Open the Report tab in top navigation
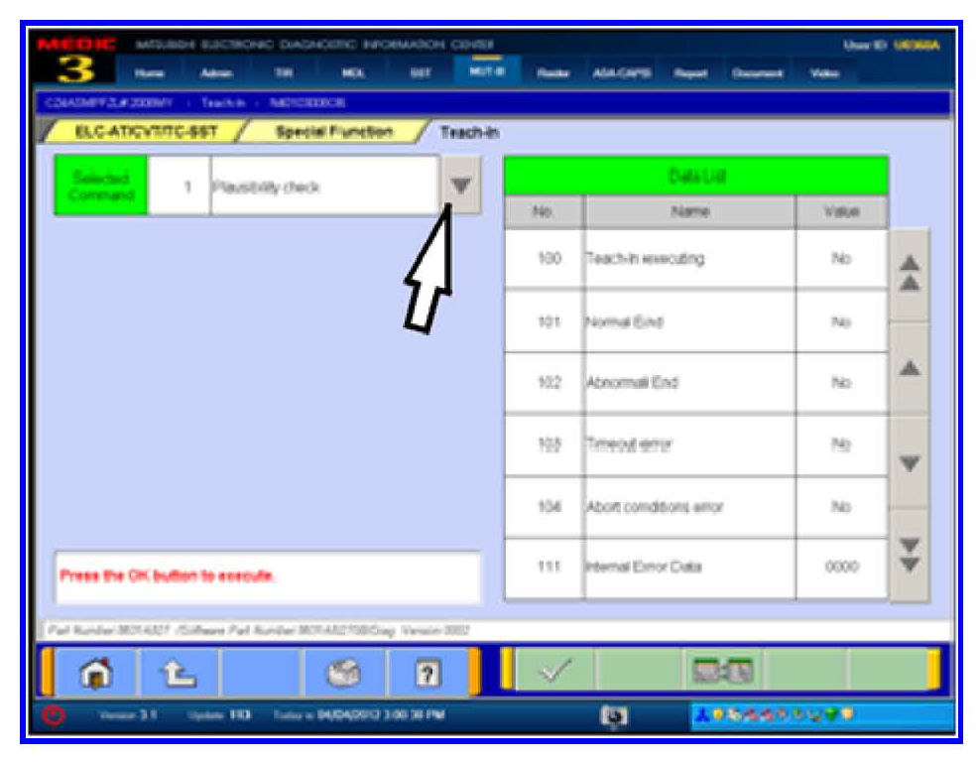This screenshot has width=980, height=762. (689, 72)
